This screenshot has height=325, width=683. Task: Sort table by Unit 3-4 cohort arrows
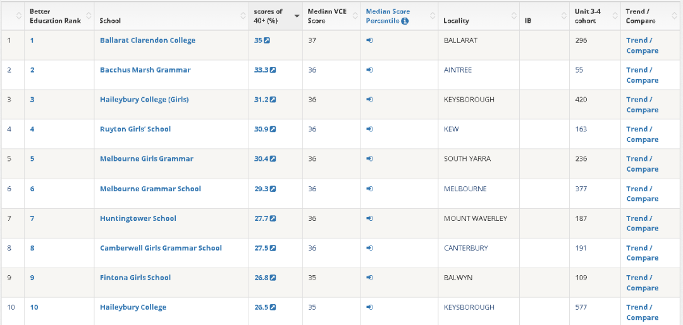[615, 16]
